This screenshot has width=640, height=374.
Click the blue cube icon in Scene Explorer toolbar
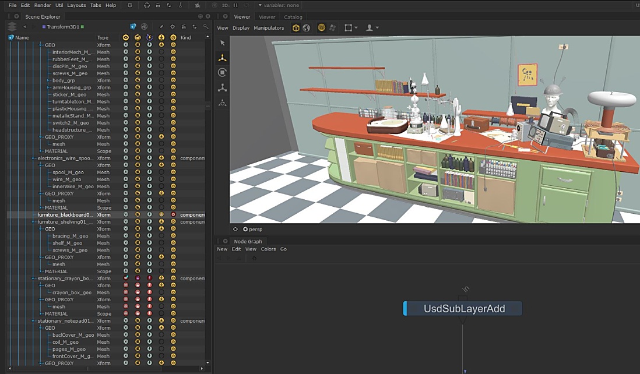133,27
